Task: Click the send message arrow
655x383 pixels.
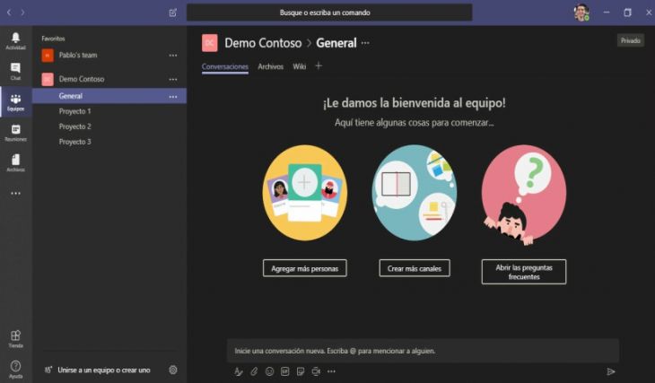Action: [611, 371]
